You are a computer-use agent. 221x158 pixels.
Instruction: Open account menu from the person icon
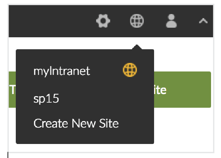pos(171,22)
